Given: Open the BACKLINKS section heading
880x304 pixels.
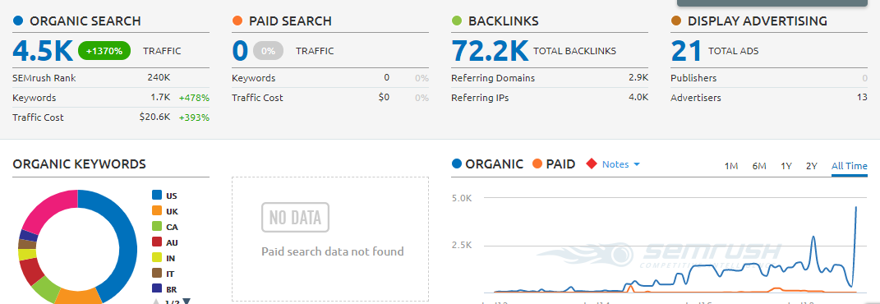Looking at the screenshot, I should [x=504, y=21].
